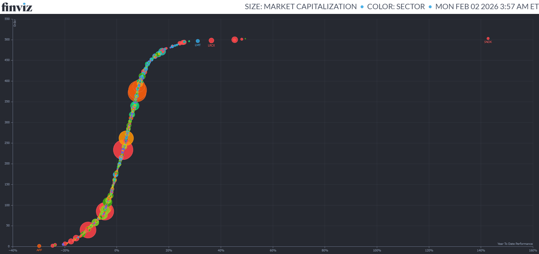Click the SIZE: MARKET CAPITALIZATION header text

[301, 7]
